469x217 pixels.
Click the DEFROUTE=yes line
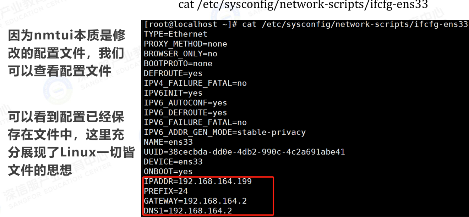tap(173, 73)
